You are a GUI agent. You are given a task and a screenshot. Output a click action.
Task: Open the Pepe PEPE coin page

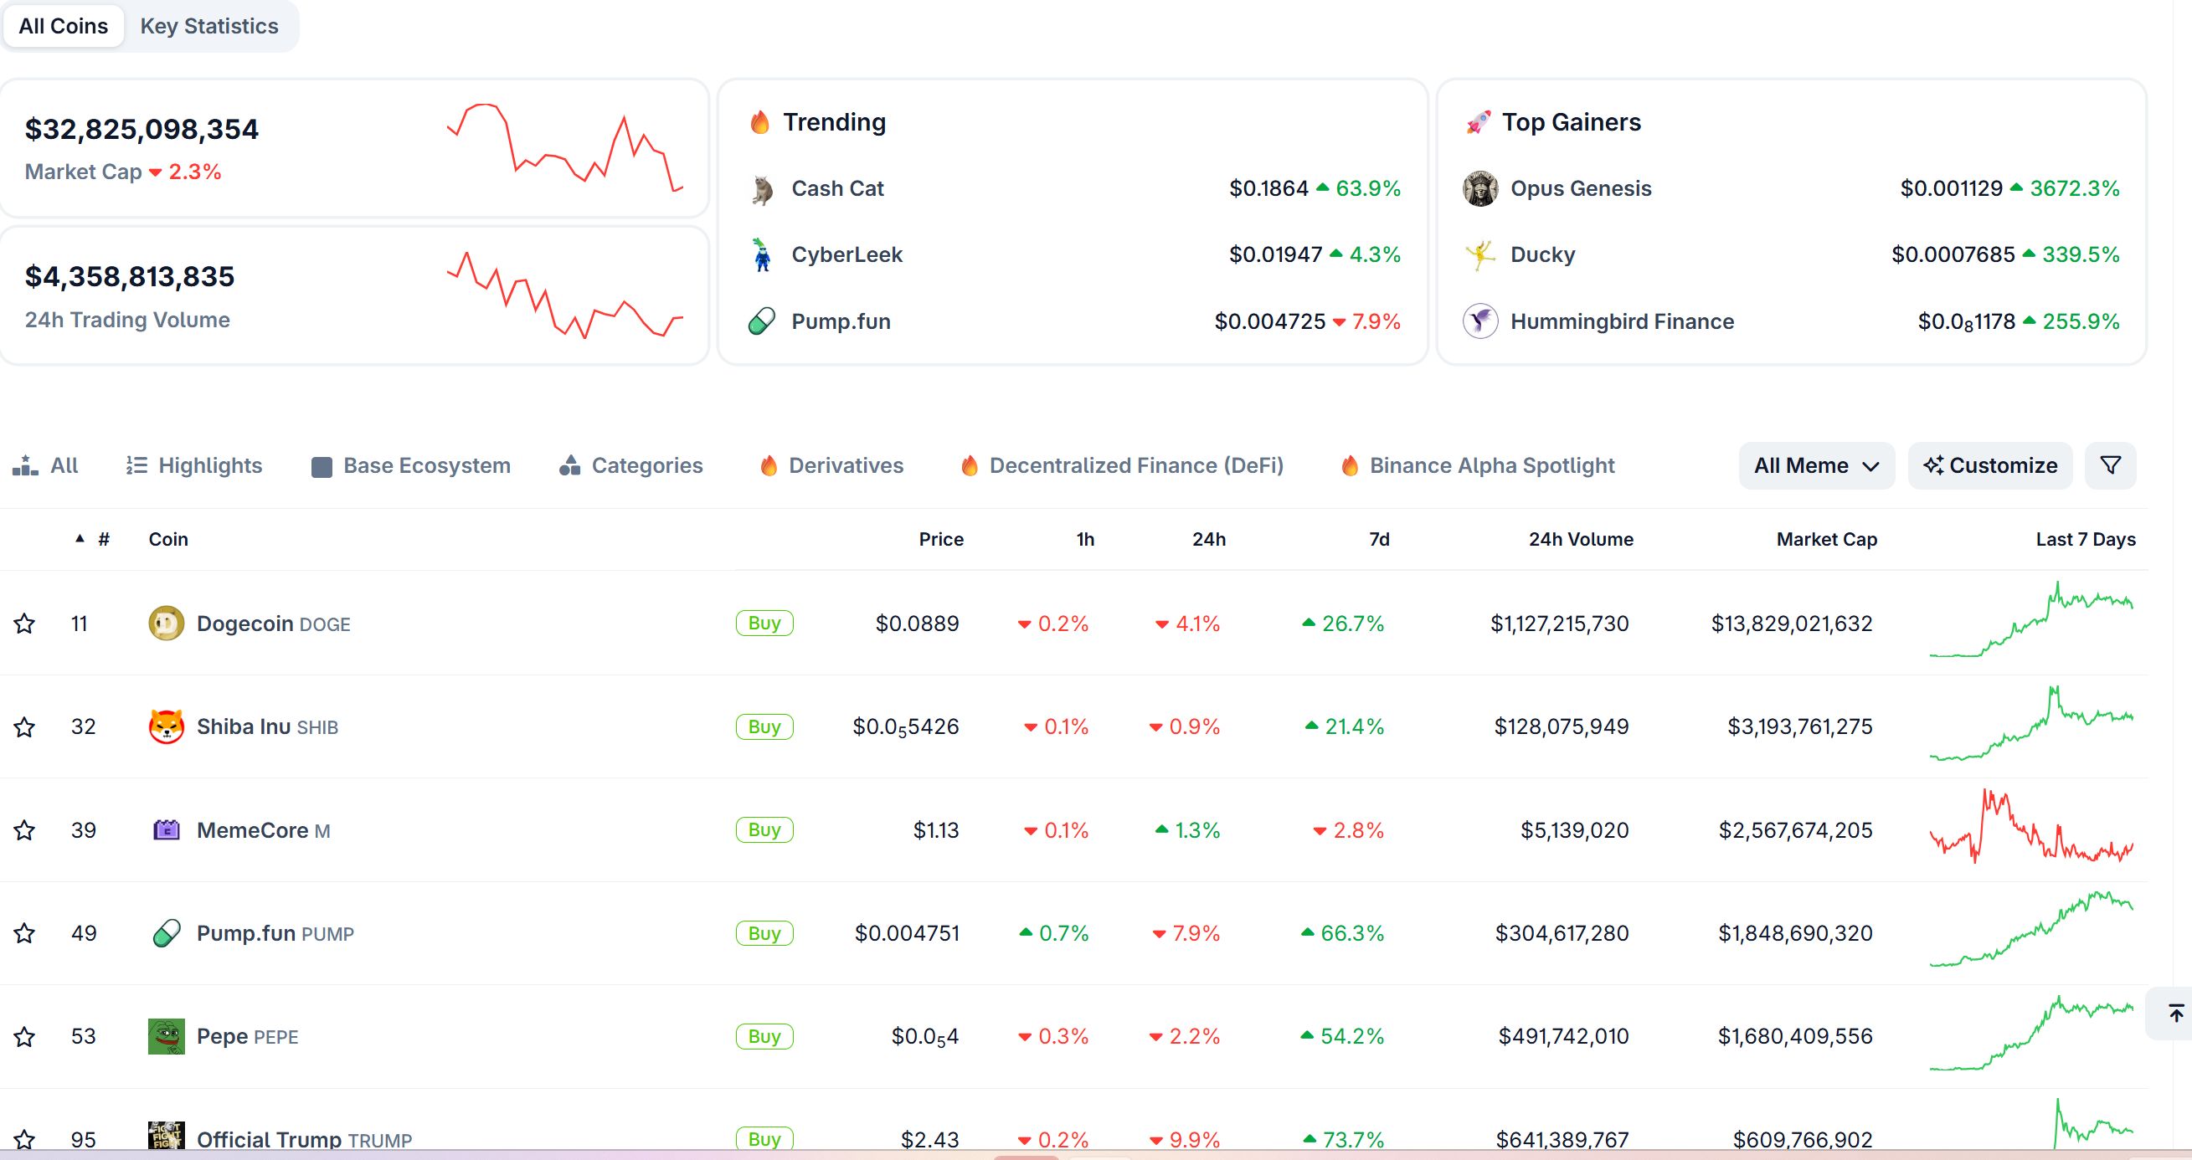click(248, 1036)
